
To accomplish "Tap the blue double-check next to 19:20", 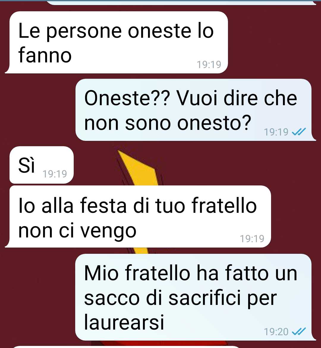I will pyautogui.click(x=299, y=332).
